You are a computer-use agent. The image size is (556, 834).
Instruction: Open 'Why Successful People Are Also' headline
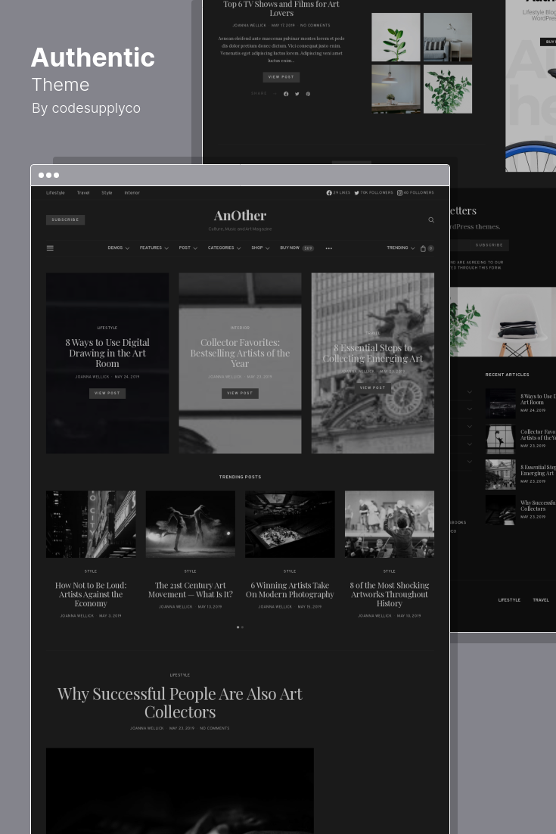click(x=180, y=702)
